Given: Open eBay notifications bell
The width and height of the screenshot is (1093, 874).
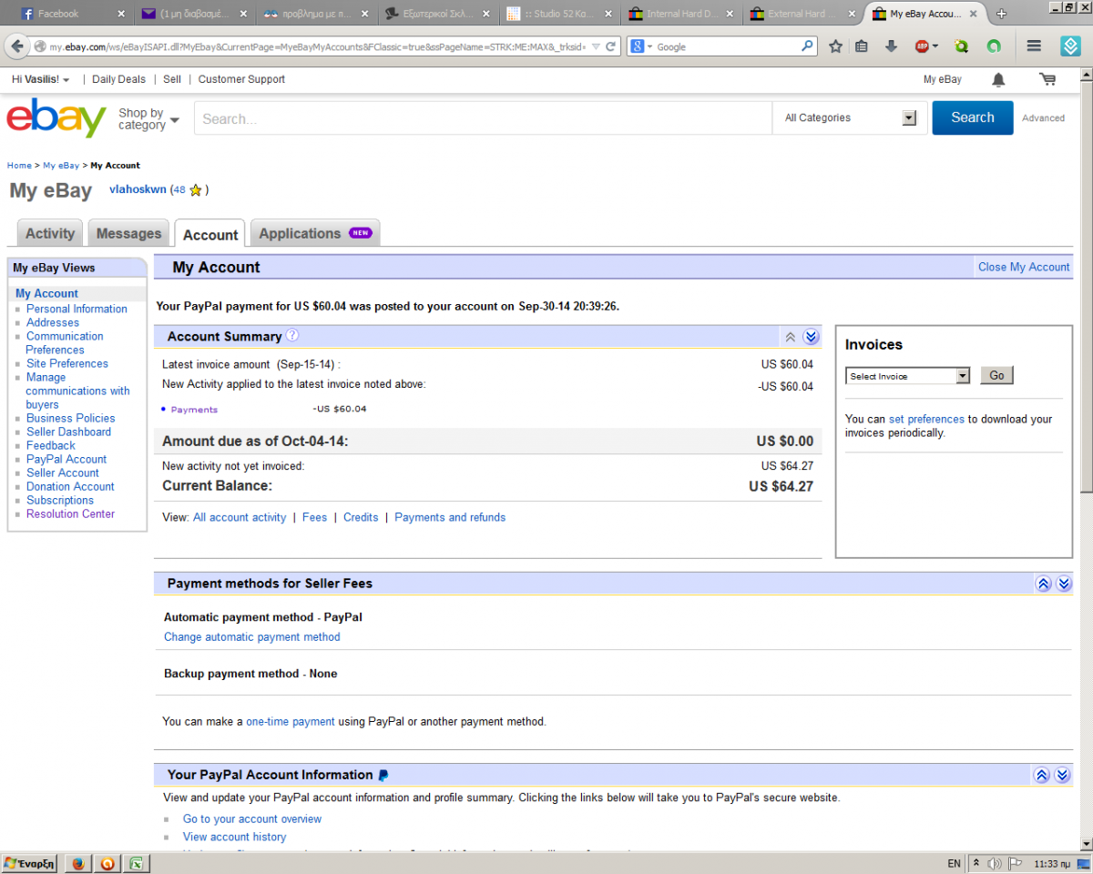Looking at the screenshot, I should pyautogui.click(x=998, y=80).
